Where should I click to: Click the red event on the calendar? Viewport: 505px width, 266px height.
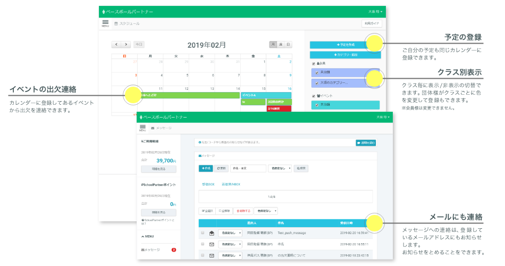[279, 109]
